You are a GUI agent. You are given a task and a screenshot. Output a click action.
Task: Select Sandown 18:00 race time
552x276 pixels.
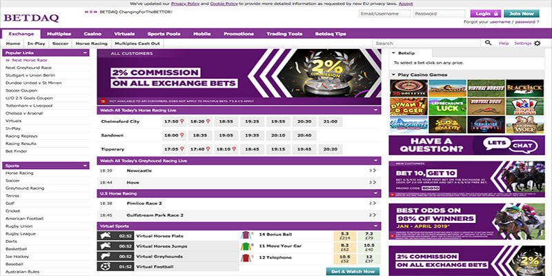175,135
